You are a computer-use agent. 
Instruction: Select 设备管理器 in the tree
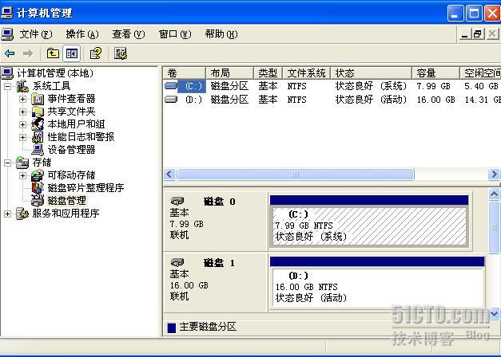click(x=70, y=149)
